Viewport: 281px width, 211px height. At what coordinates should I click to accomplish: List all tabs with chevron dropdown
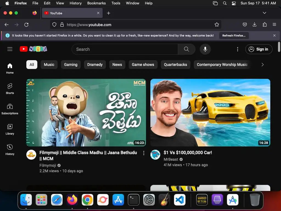click(x=265, y=13)
